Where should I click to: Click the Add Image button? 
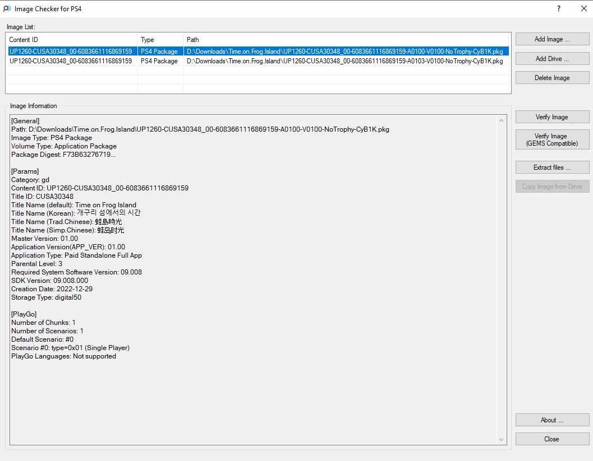click(552, 39)
